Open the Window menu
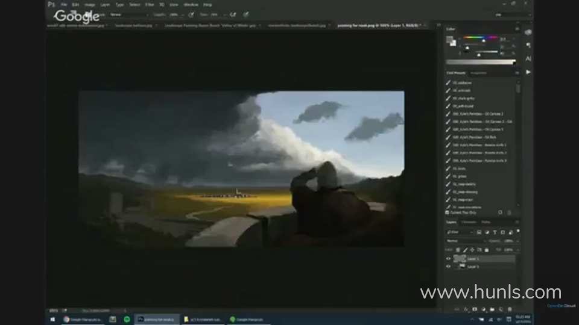This screenshot has height=325, width=579. [191, 5]
